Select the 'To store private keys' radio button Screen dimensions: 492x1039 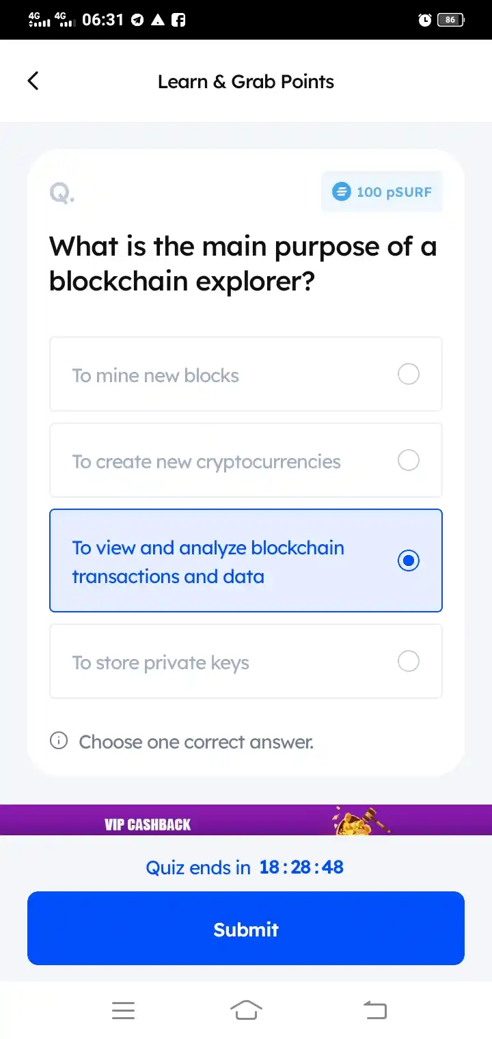tap(409, 661)
